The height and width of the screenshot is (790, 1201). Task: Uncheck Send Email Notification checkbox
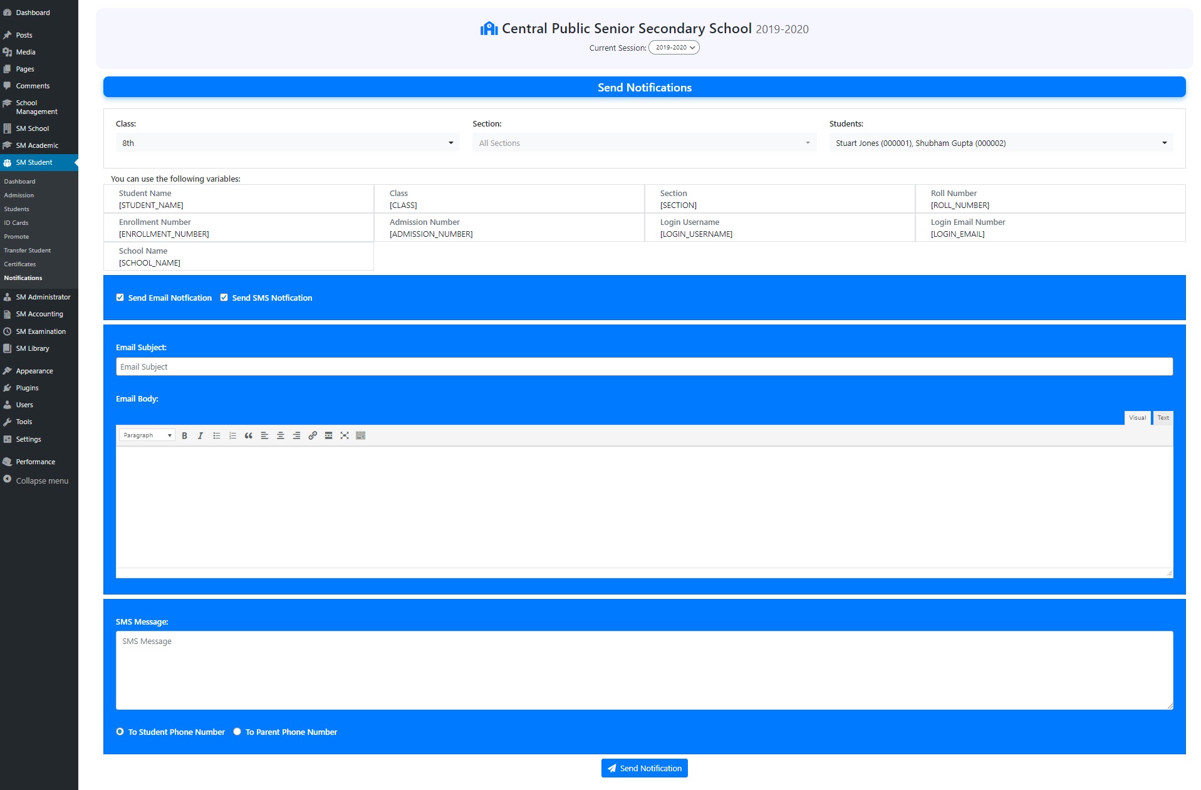(x=120, y=298)
